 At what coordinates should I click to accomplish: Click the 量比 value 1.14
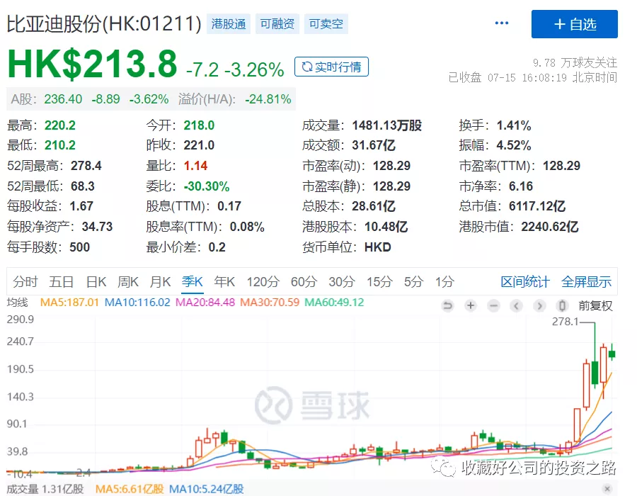(x=195, y=166)
